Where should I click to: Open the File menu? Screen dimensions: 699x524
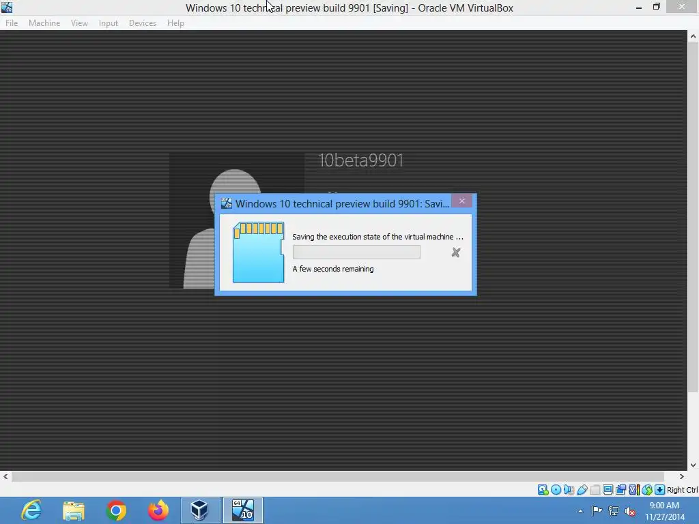pyautogui.click(x=12, y=23)
